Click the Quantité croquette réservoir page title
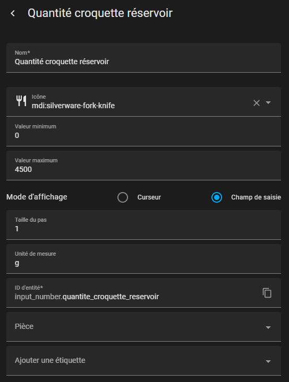The height and width of the screenshot is (382, 289). click(100, 13)
